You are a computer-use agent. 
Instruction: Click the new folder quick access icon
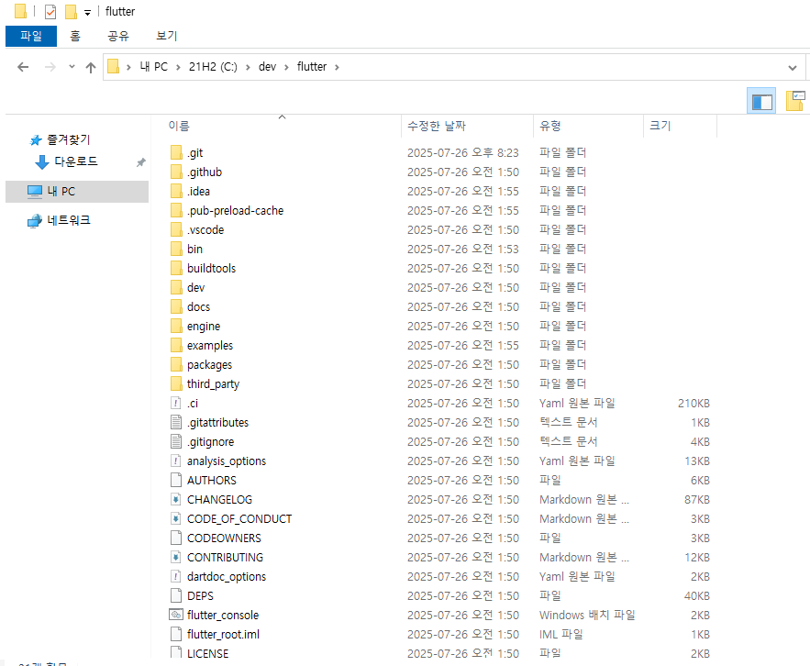click(x=71, y=11)
